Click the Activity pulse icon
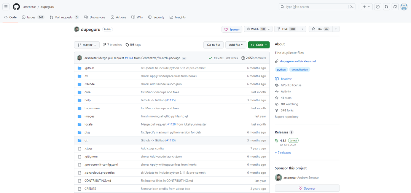 pyautogui.click(x=277, y=91)
